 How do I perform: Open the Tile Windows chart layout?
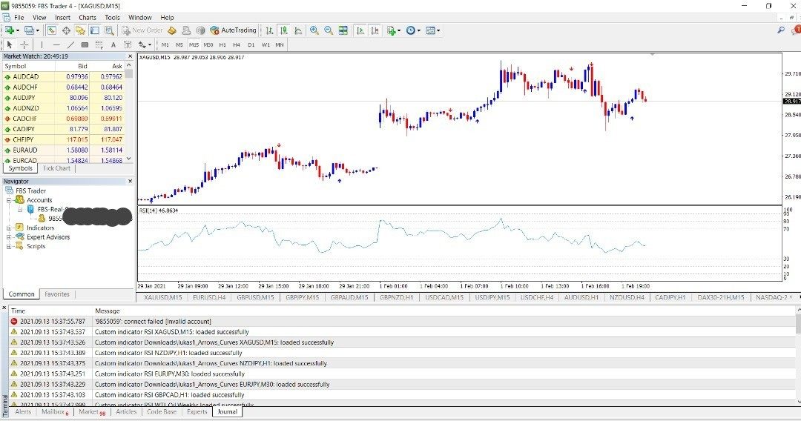(343, 30)
